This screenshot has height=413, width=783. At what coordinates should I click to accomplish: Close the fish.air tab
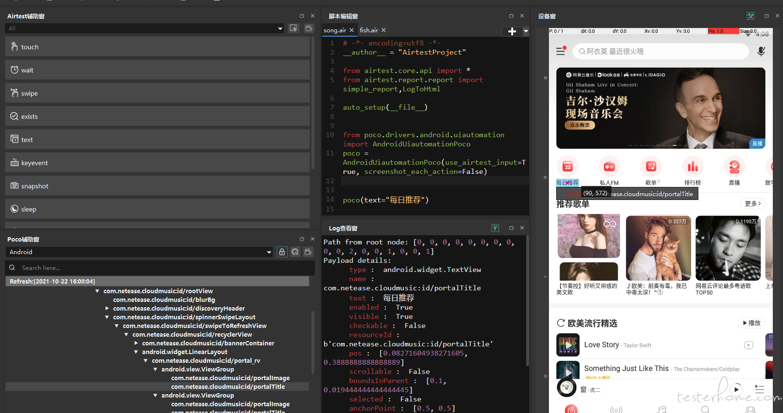point(384,30)
